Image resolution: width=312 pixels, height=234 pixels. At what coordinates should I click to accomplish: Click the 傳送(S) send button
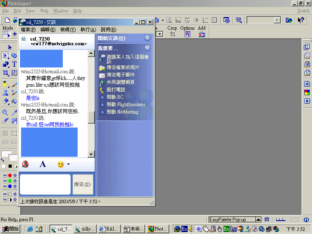click(x=83, y=184)
